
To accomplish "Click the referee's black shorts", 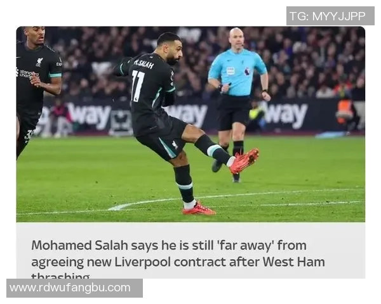I will pos(233,113).
